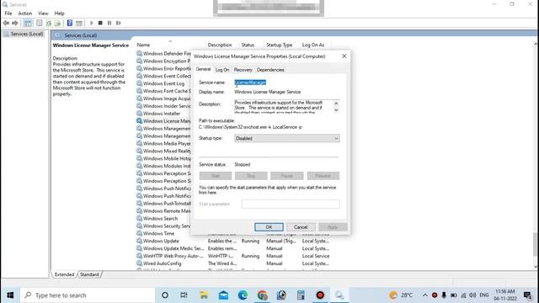Switch to the Log On tab
This screenshot has height=303, width=539.
[x=222, y=70]
